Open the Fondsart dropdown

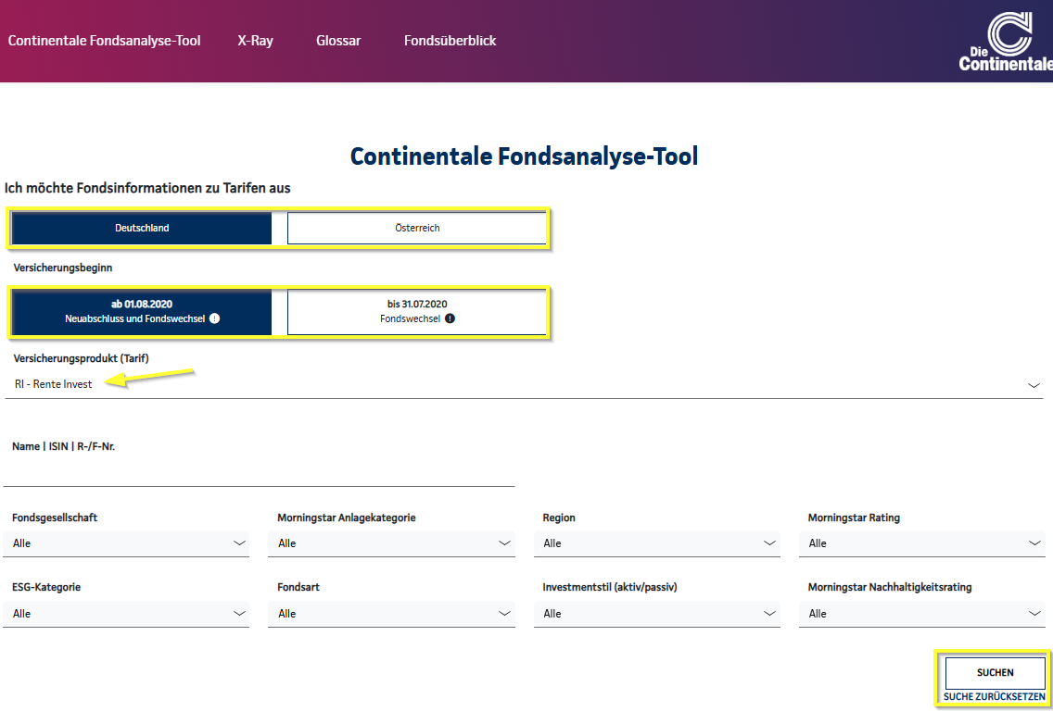point(391,614)
